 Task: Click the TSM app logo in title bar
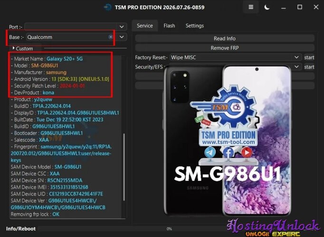[108, 8]
